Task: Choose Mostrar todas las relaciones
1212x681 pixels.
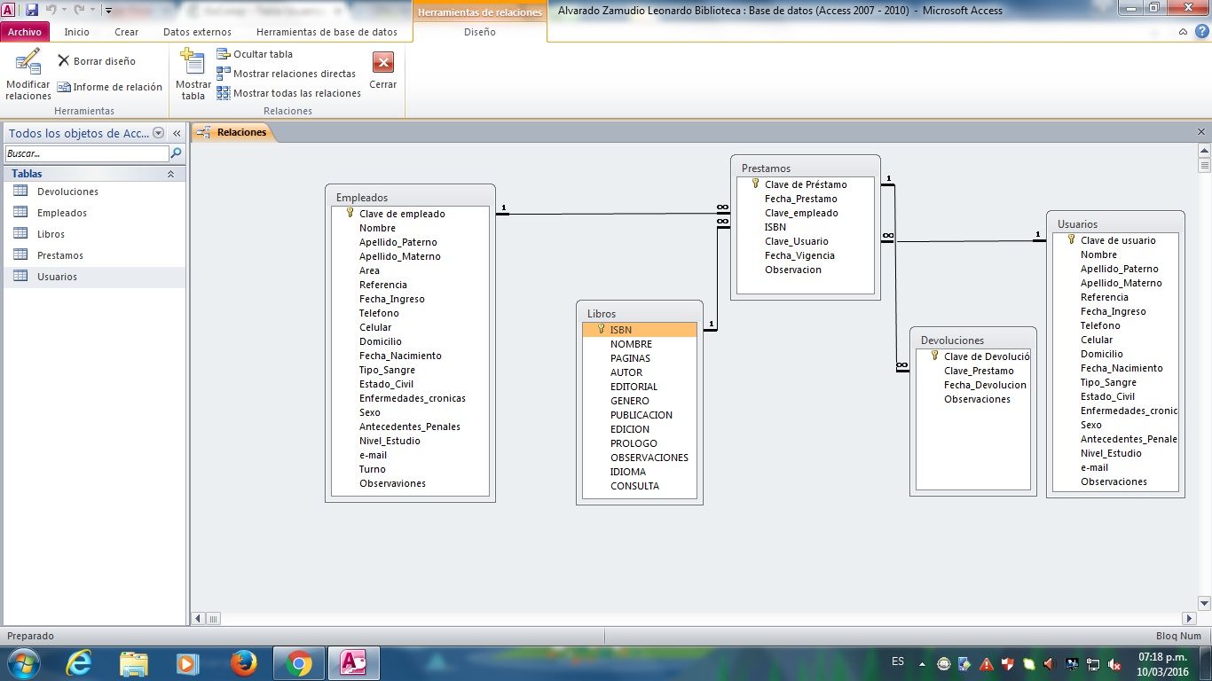Action: click(x=289, y=93)
